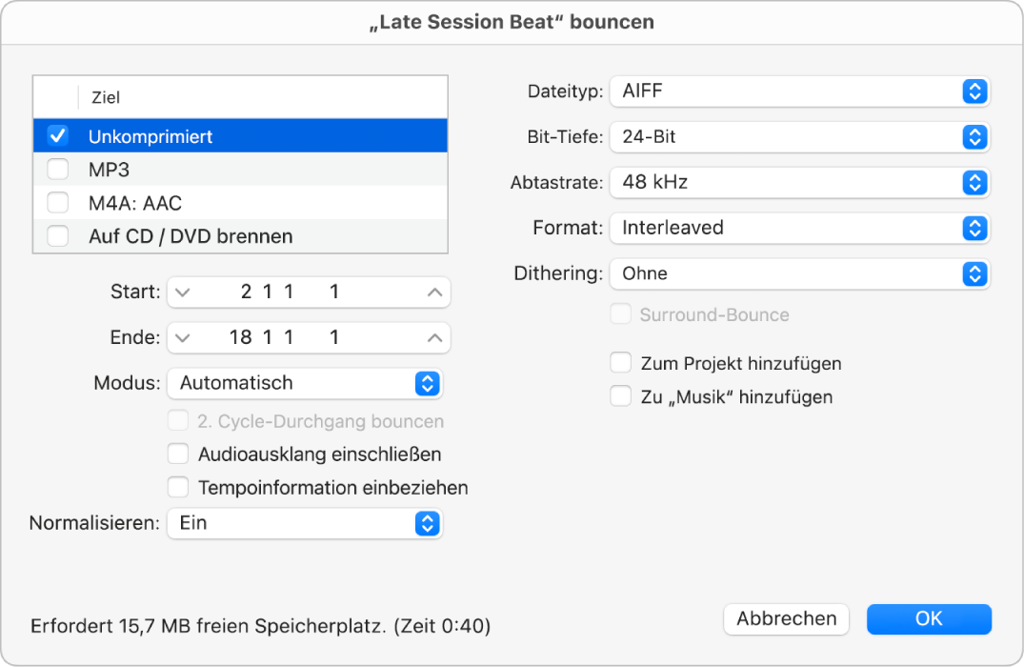
Task: Enable Audioausklang einschließen
Action: (178, 454)
